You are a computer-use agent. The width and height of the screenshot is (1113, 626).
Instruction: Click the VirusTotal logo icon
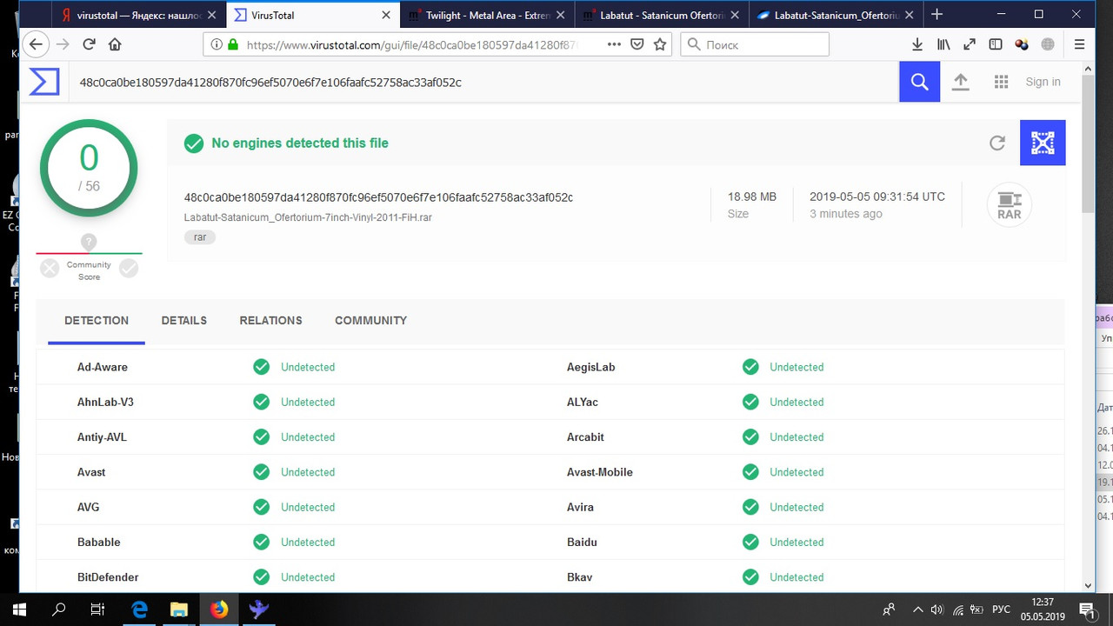(x=44, y=82)
